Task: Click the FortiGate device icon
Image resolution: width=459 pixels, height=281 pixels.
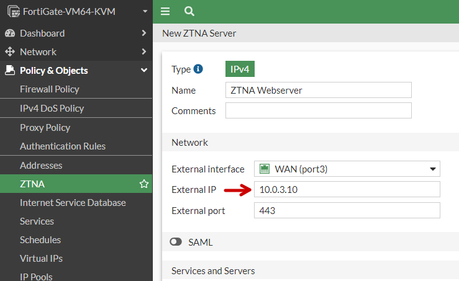Action: (12, 11)
